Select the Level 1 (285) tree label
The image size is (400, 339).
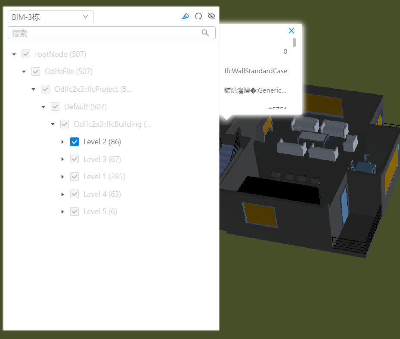[104, 177]
